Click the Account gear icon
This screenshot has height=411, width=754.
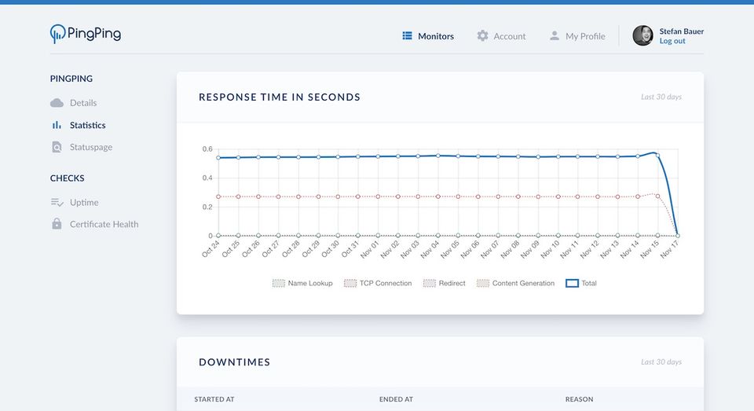point(482,36)
